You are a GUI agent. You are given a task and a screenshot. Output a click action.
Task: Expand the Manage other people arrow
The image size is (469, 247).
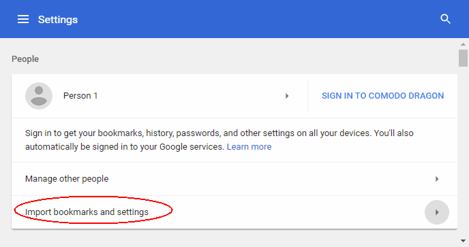(437, 179)
